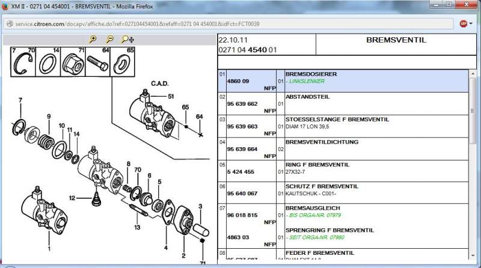Viewport: 481px width, 268px height.
Task: Click the LINKSLENKER green note
Action: pos(305,81)
